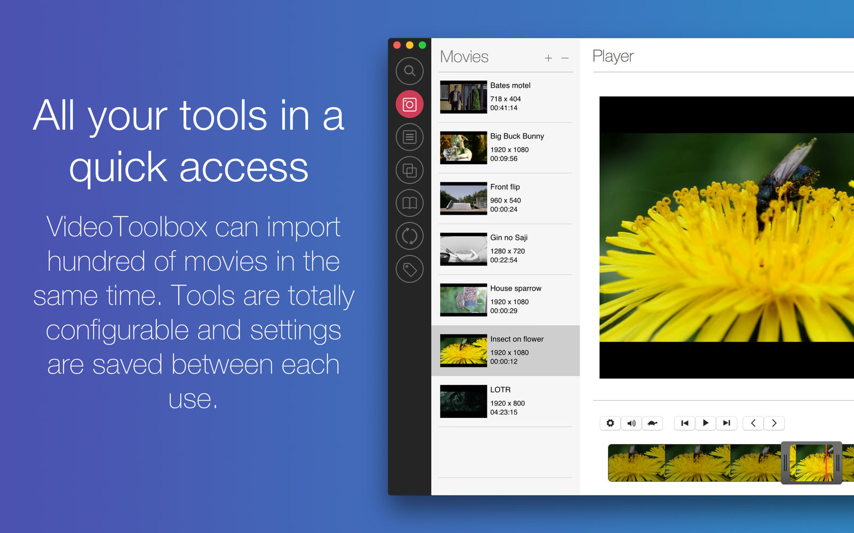Add a movie with plus button
Image resolution: width=854 pixels, height=533 pixels.
548,58
